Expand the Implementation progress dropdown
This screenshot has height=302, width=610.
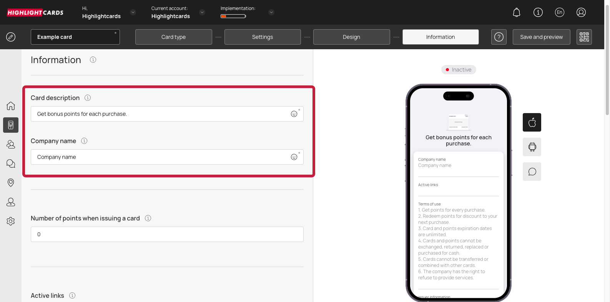pos(271,12)
